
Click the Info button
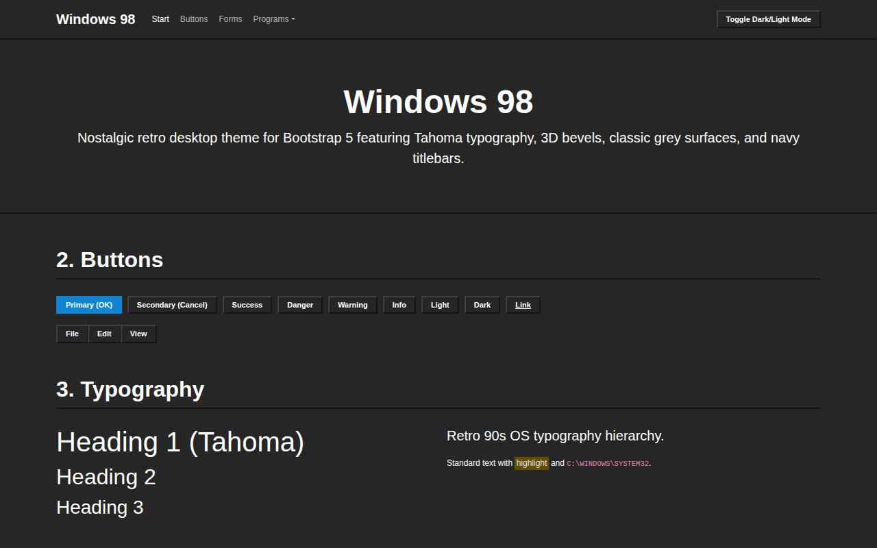click(x=399, y=305)
